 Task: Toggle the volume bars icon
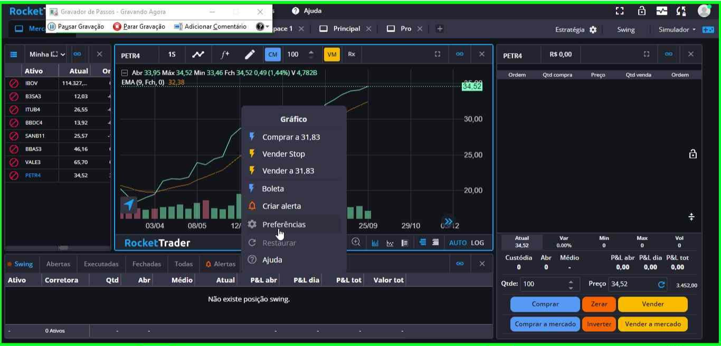pyautogui.click(x=375, y=243)
